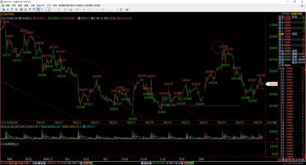Screen dimensions: 306x165
Task: Click the 16490 current price marker
Action: 272,84
